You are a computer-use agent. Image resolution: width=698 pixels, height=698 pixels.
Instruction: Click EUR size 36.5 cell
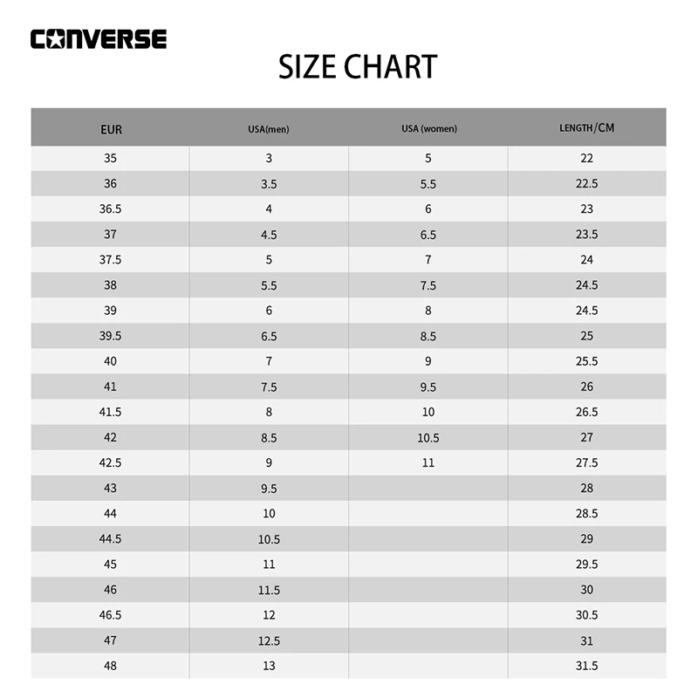point(110,209)
